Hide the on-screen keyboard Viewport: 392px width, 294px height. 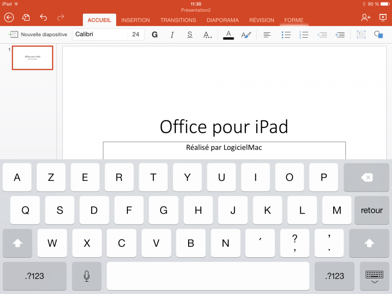[x=374, y=276]
